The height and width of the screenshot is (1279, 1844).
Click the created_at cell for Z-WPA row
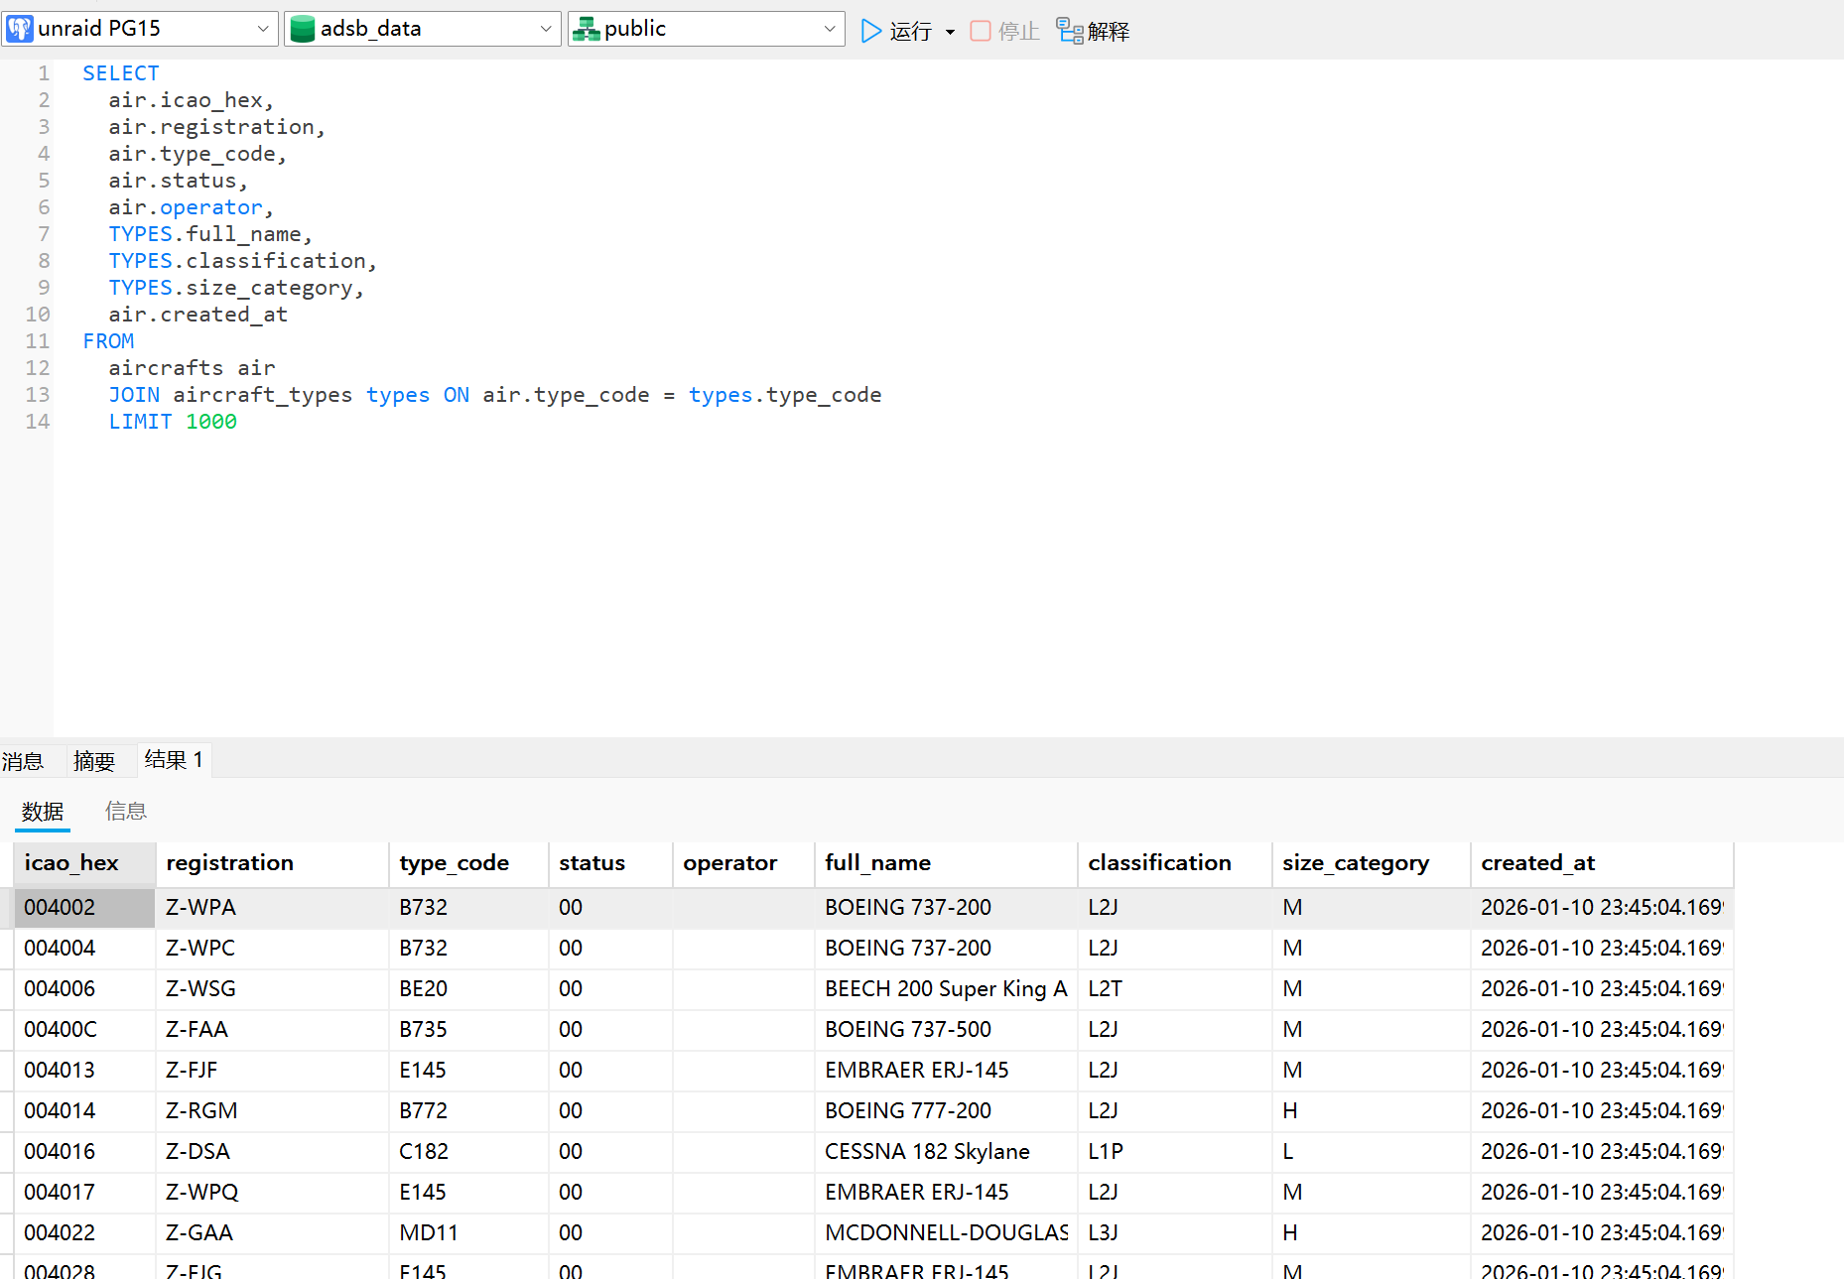[1602, 908]
